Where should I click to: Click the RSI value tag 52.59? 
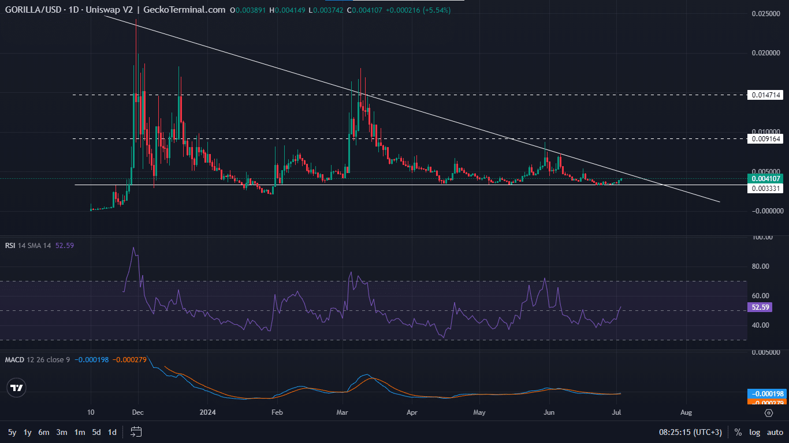click(761, 307)
